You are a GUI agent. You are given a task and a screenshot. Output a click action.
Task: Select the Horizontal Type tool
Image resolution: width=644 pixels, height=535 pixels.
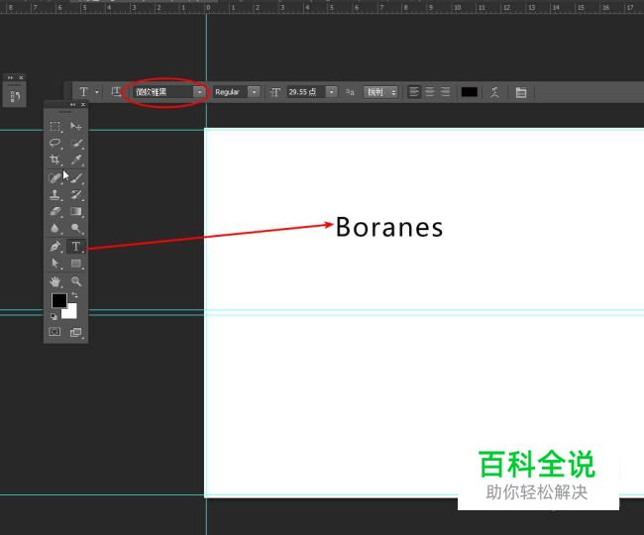click(76, 247)
